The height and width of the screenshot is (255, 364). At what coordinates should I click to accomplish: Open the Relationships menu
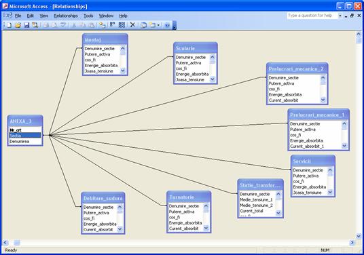coord(66,16)
